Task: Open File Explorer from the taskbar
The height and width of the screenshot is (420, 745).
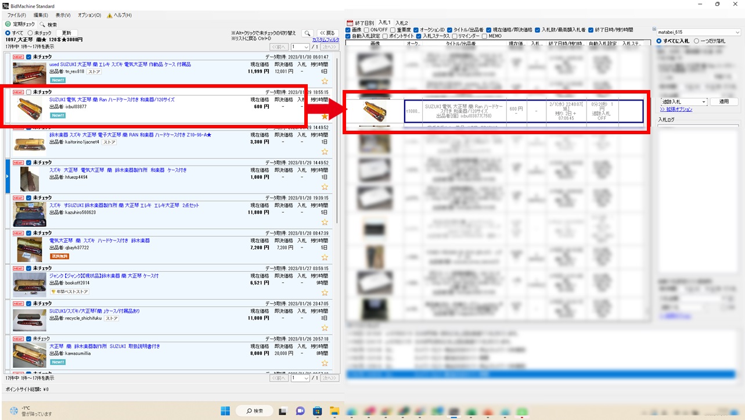Action: tap(335, 411)
